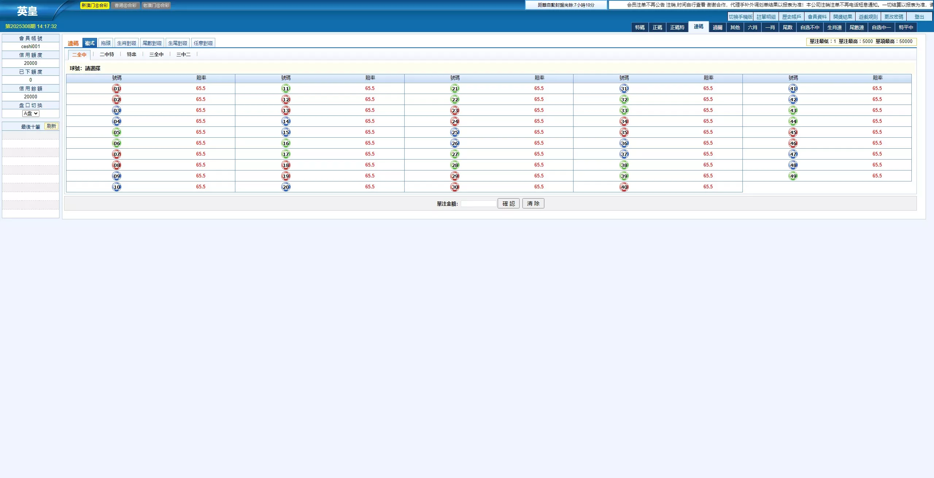Image resolution: width=934 pixels, height=478 pixels.
Task: Select red ball number 40
Action: coord(624,187)
